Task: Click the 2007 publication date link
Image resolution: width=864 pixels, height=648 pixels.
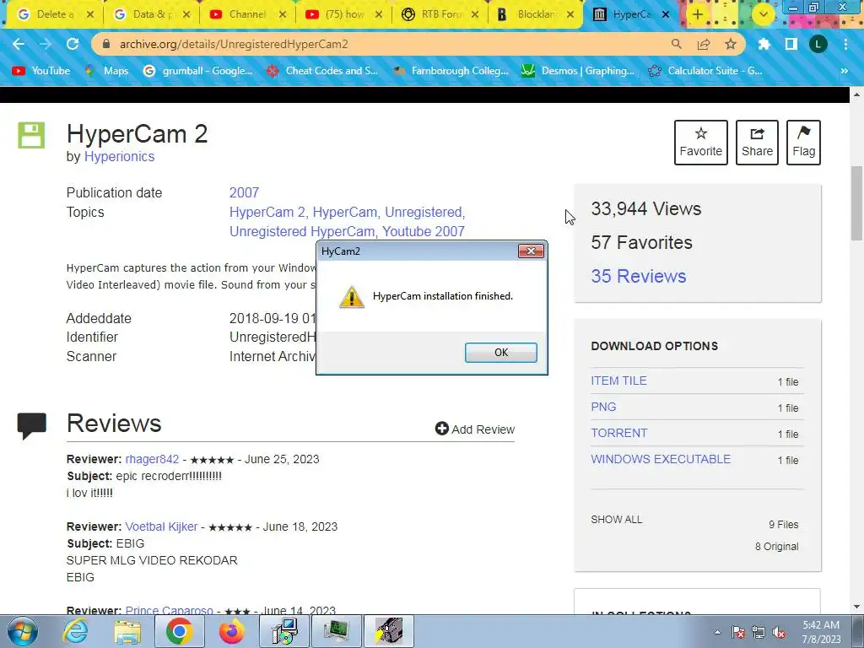Action: click(244, 193)
